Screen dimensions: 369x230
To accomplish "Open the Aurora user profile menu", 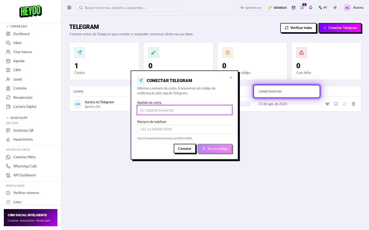I will tap(353, 8).
